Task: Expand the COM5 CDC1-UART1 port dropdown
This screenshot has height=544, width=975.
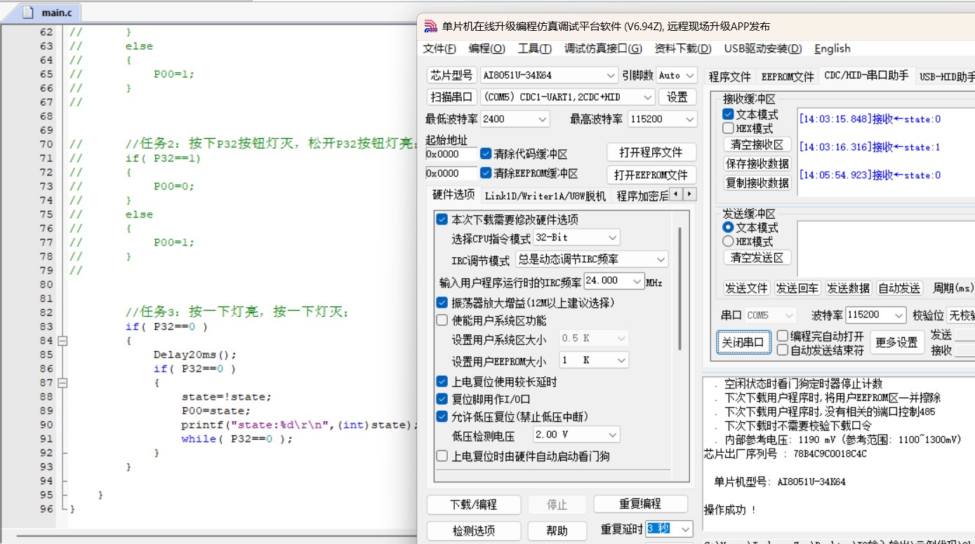Action: click(647, 97)
